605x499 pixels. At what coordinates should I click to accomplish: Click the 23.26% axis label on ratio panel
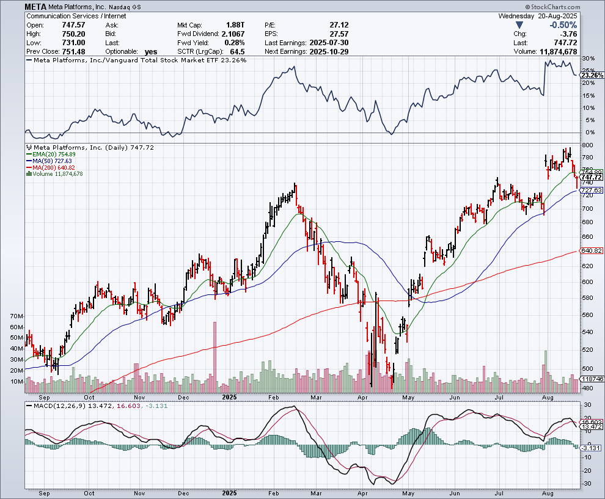[x=592, y=75]
